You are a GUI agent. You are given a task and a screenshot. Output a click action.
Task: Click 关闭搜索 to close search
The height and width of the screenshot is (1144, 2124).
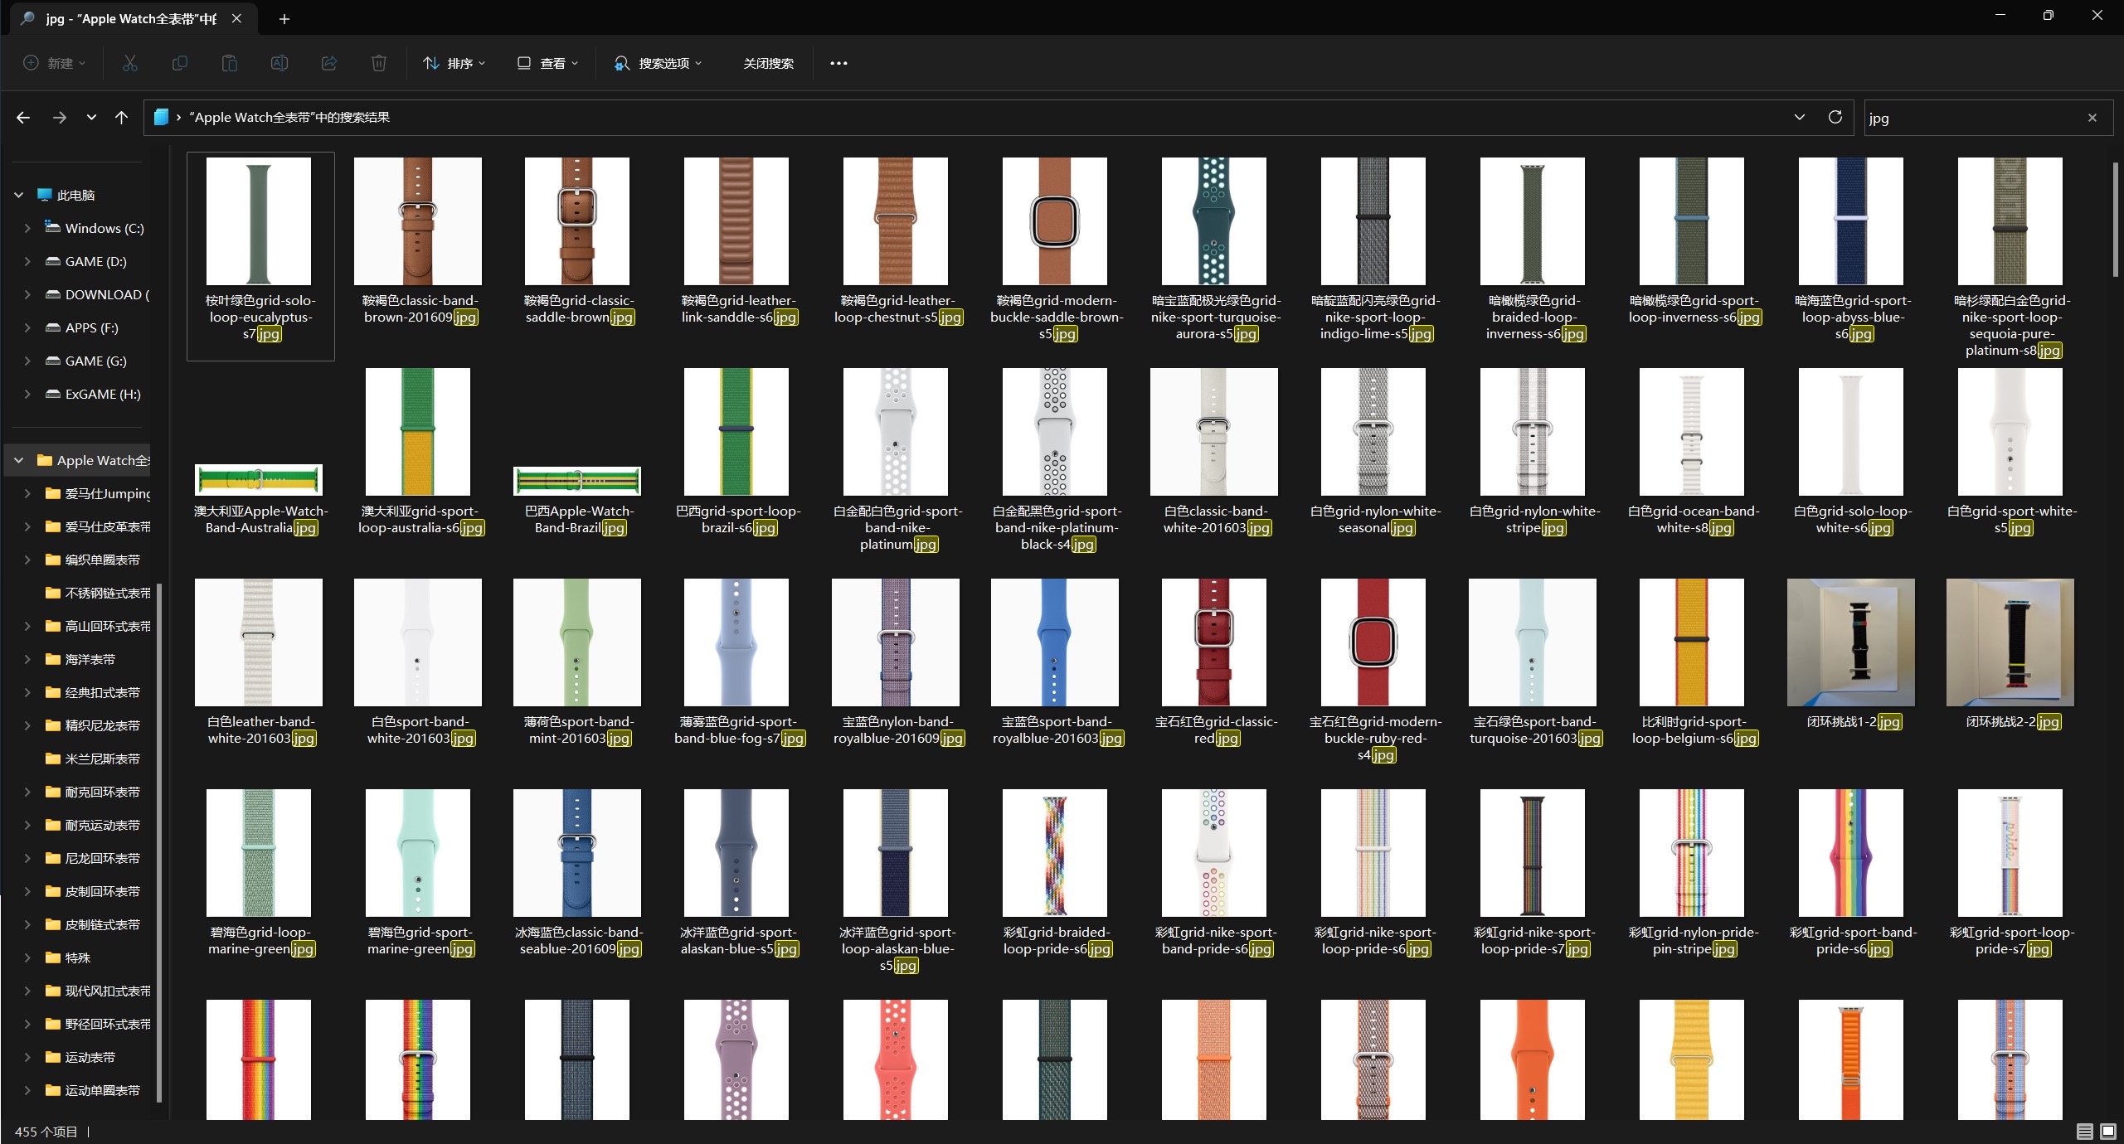click(768, 63)
